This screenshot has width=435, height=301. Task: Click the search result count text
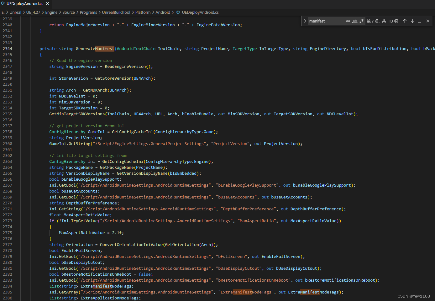pos(382,21)
